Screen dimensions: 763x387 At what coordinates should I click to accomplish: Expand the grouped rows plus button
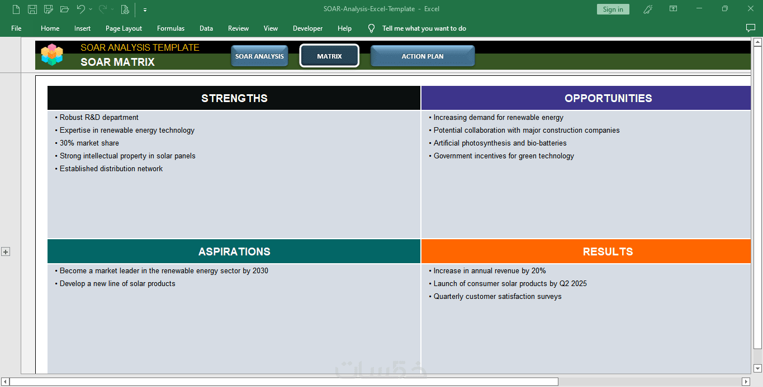(x=6, y=252)
